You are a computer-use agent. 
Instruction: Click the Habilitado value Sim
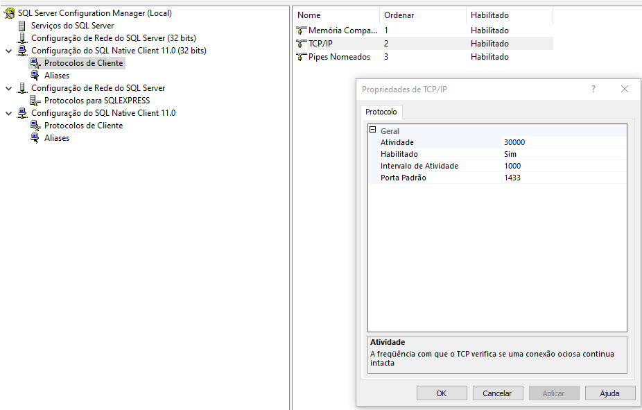coord(564,154)
